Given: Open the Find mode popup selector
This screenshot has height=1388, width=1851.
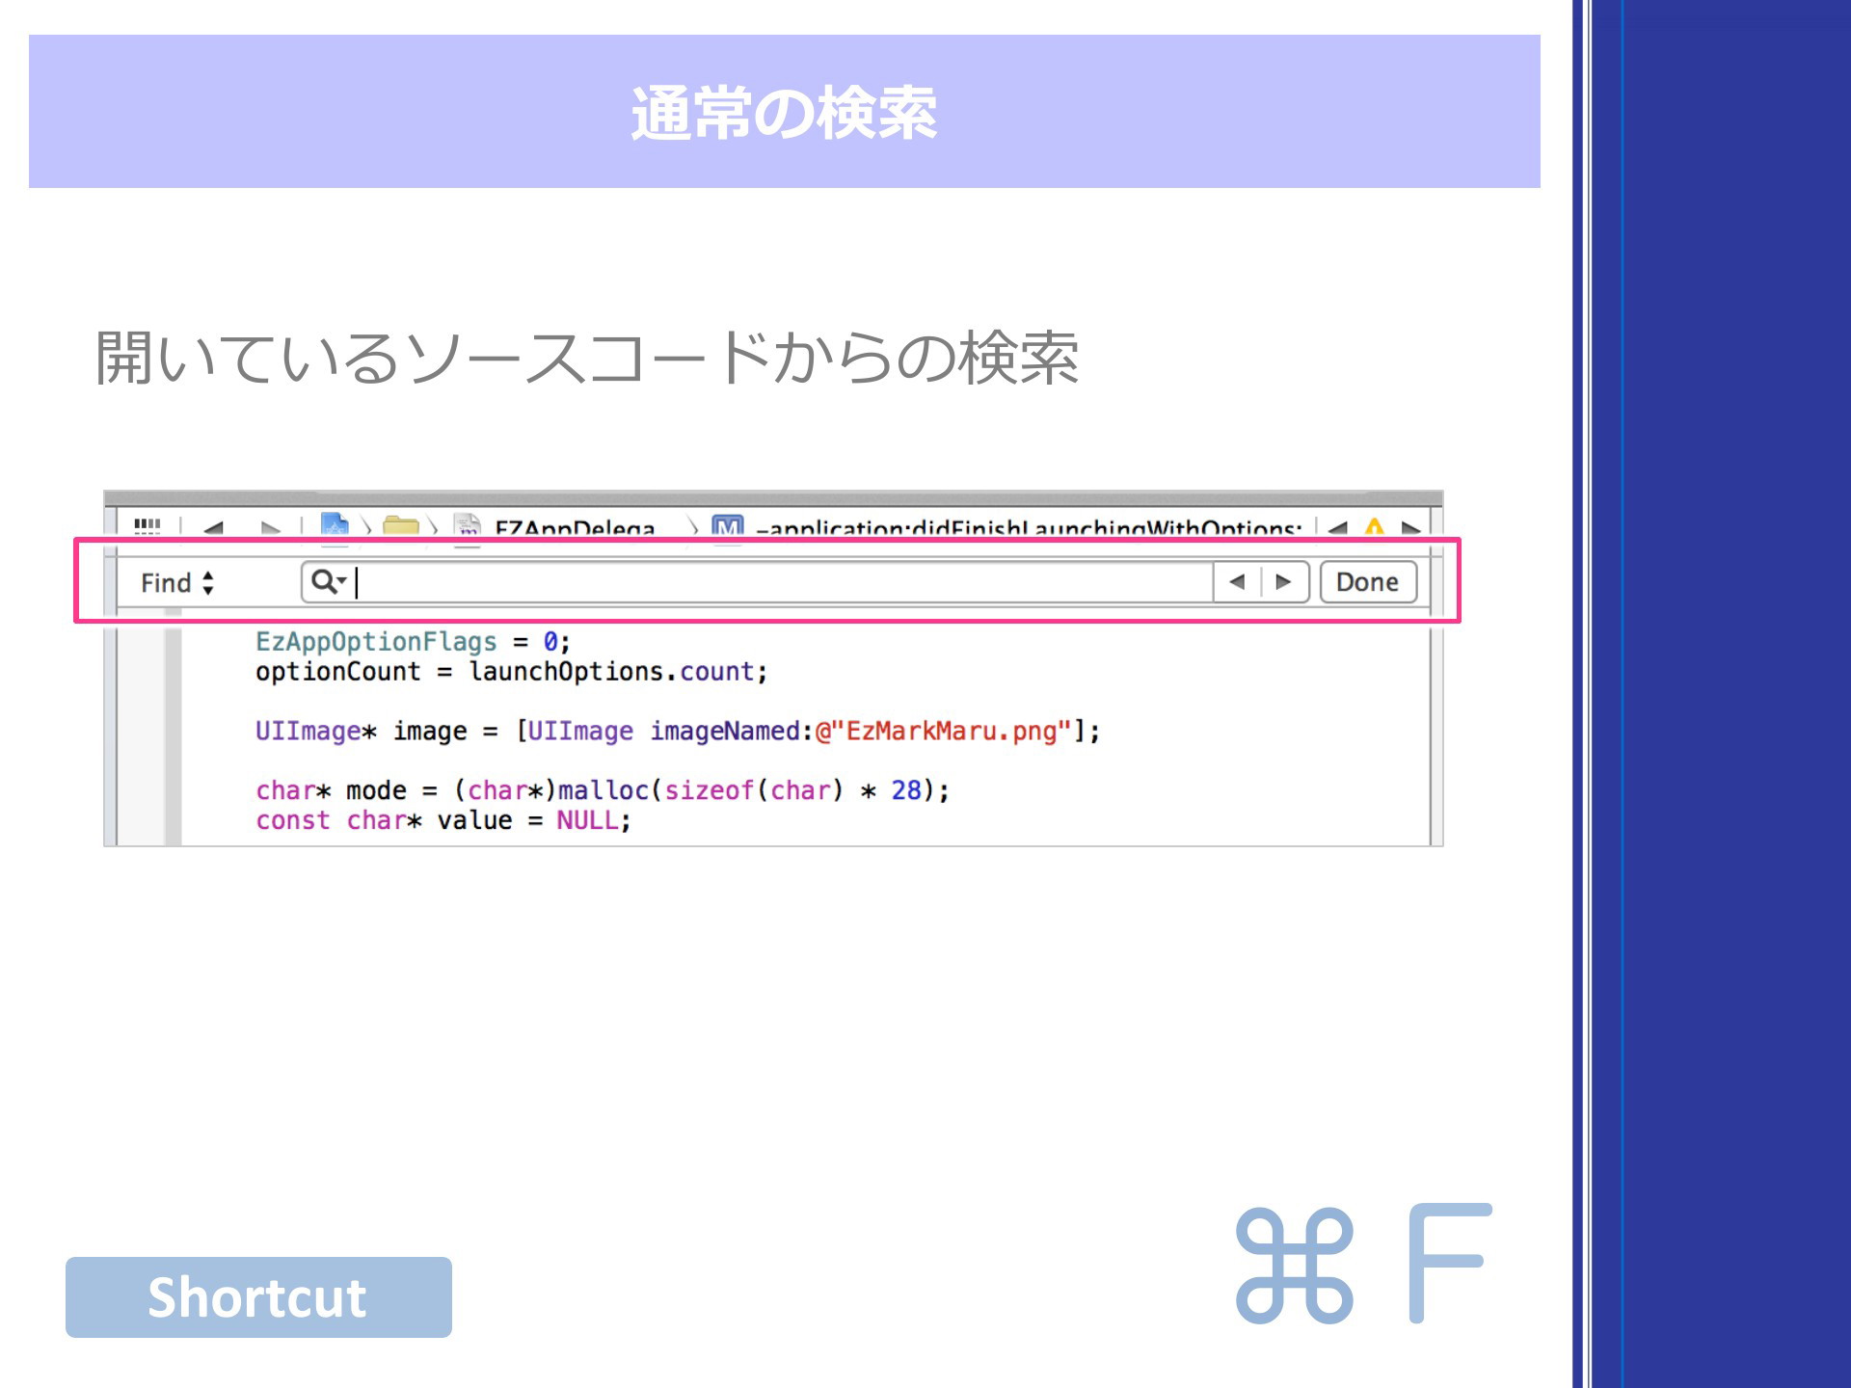Looking at the screenshot, I should pyautogui.click(x=177, y=582).
